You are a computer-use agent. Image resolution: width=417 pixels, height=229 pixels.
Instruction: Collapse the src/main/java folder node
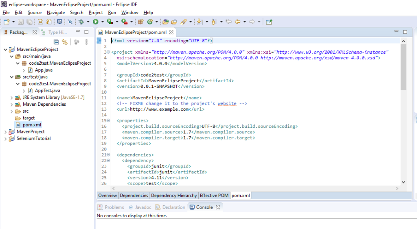click(x=11, y=56)
